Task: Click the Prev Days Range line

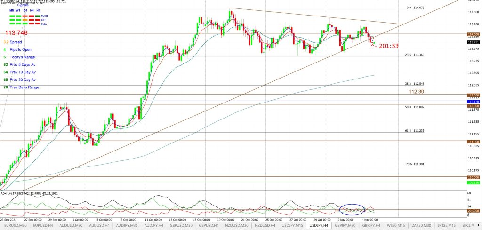Action: click(21, 87)
